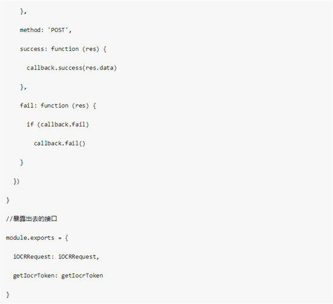The image size is (333, 304).
Task: Click the 'POST' string literal
Action: pos(58,30)
